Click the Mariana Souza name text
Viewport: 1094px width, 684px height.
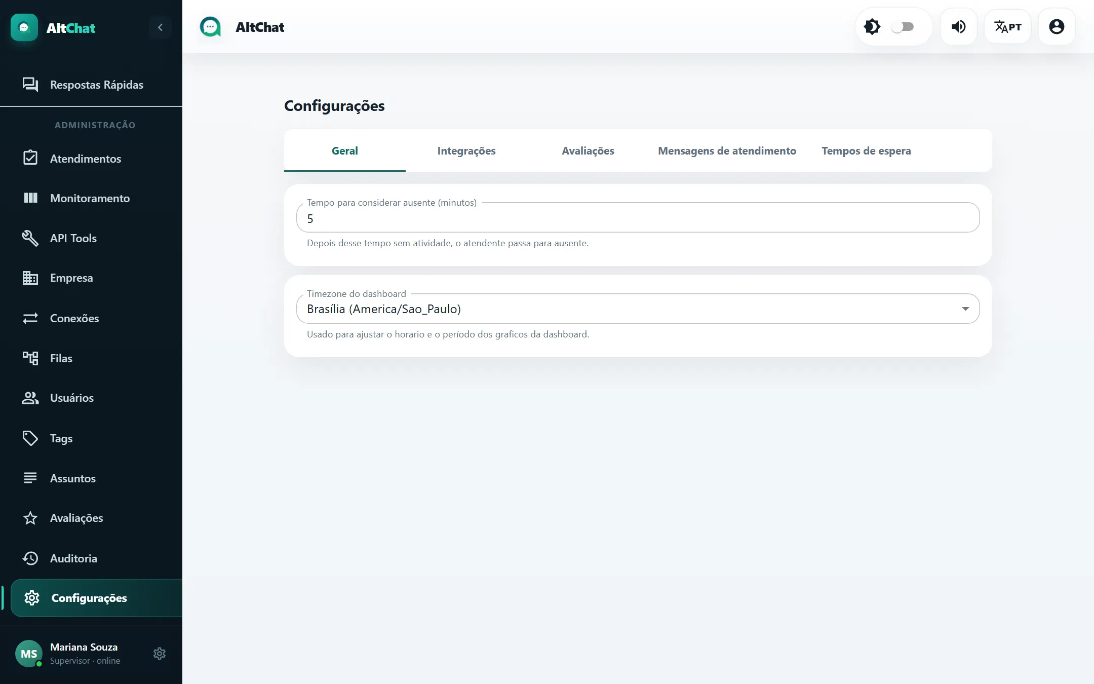pos(84,647)
